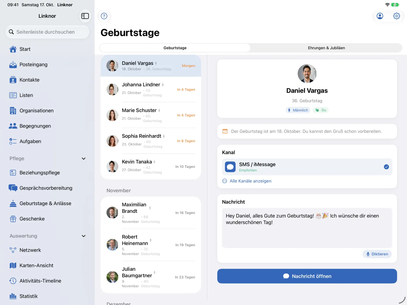Click the Diktieren button
Screen dimensions: 407x305
click(377, 254)
